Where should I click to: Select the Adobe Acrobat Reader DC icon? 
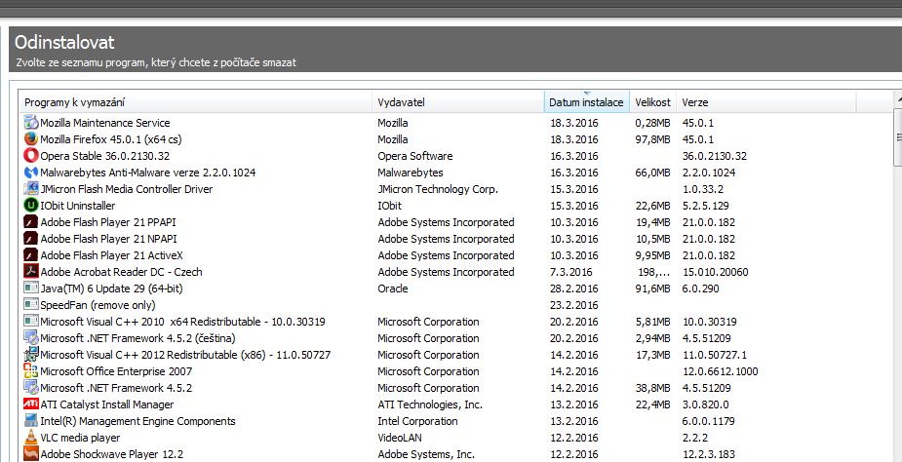tap(31, 272)
